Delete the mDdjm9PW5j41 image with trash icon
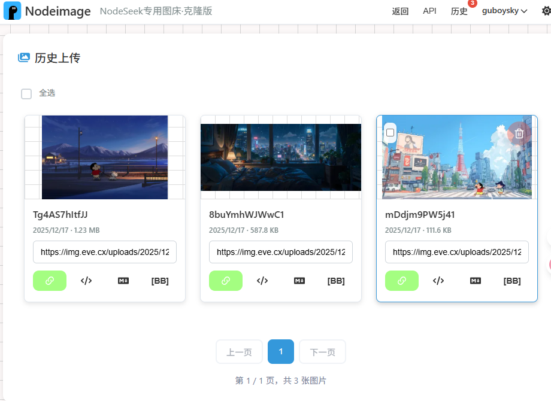The height and width of the screenshot is (401, 551). tap(519, 133)
